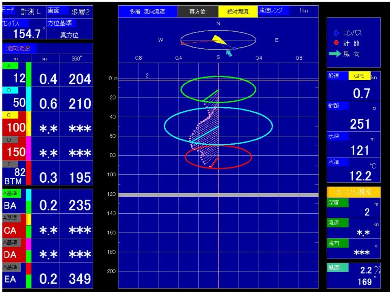The image size is (391, 293).
Task: Click layer E direction 195
Action: (x=80, y=178)
